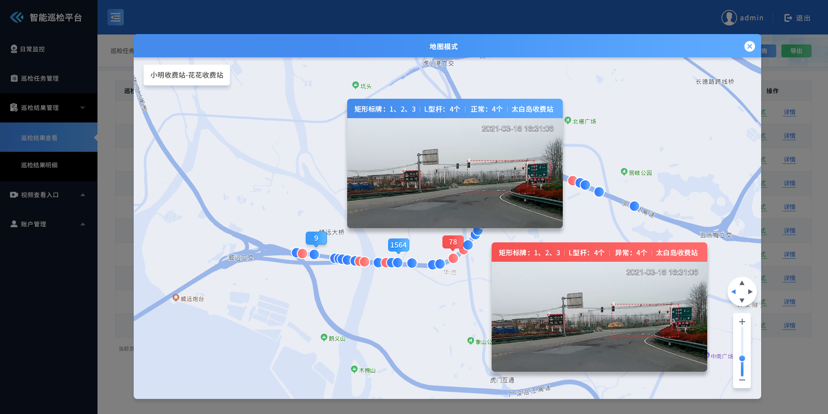Viewport: 828px width, 414px height.
Task: Click the green 导出 export button
Action: [796, 51]
